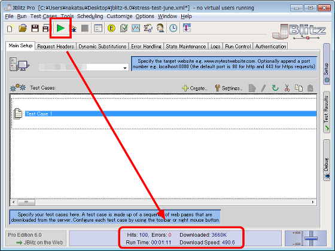The height and width of the screenshot is (251, 335).
Task: Switch to the State Maintenance tab
Action: pyautogui.click(x=186, y=47)
